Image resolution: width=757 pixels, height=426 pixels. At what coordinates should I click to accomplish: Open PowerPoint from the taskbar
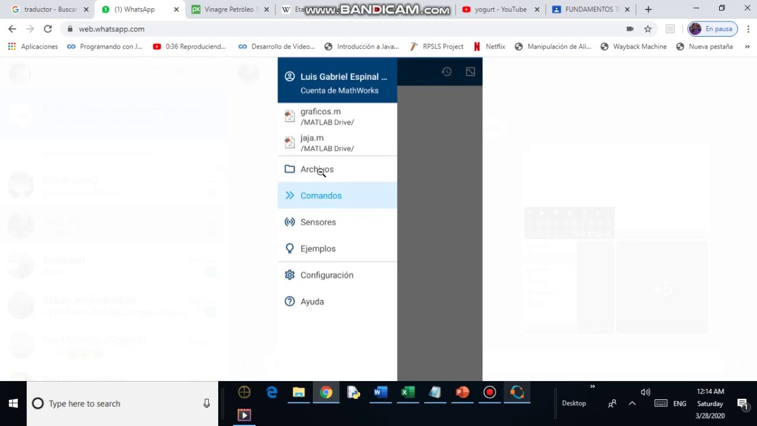[x=462, y=392]
